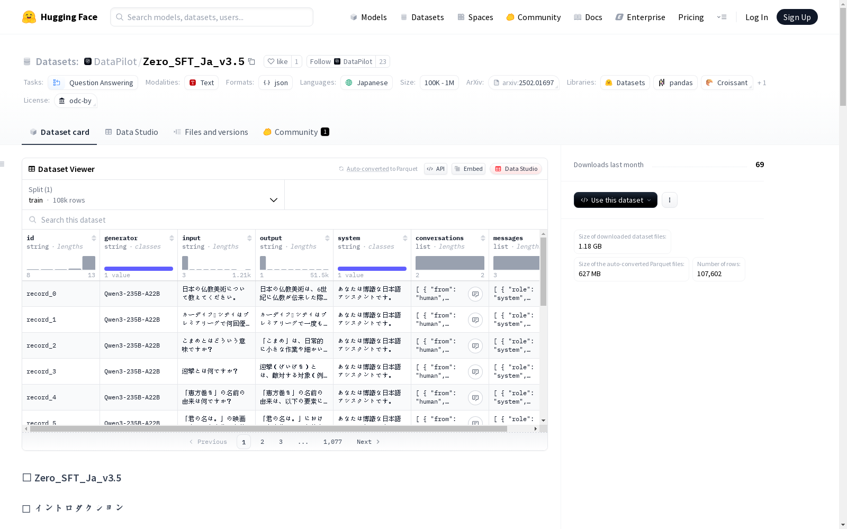Click the generator classes distribution bar
This screenshot has width=847, height=529.
pyautogui.click(x=139, y=269)
